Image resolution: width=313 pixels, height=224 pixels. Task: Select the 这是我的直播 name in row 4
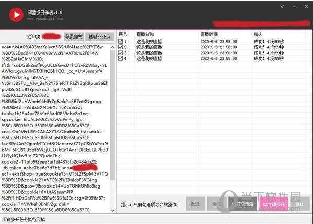point(149,58)
